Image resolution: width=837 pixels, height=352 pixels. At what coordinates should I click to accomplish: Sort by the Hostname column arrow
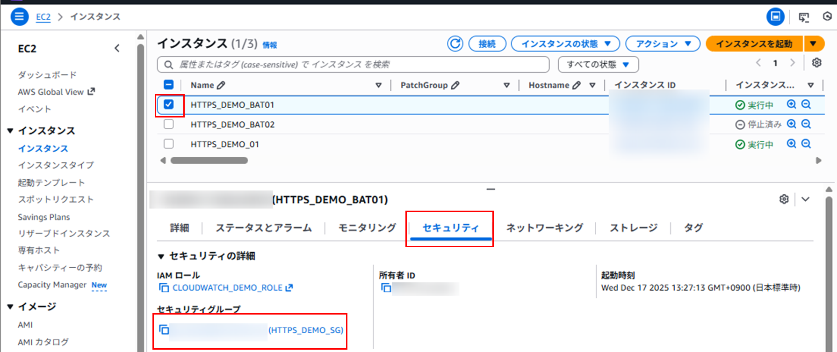[x=592, y=85]
